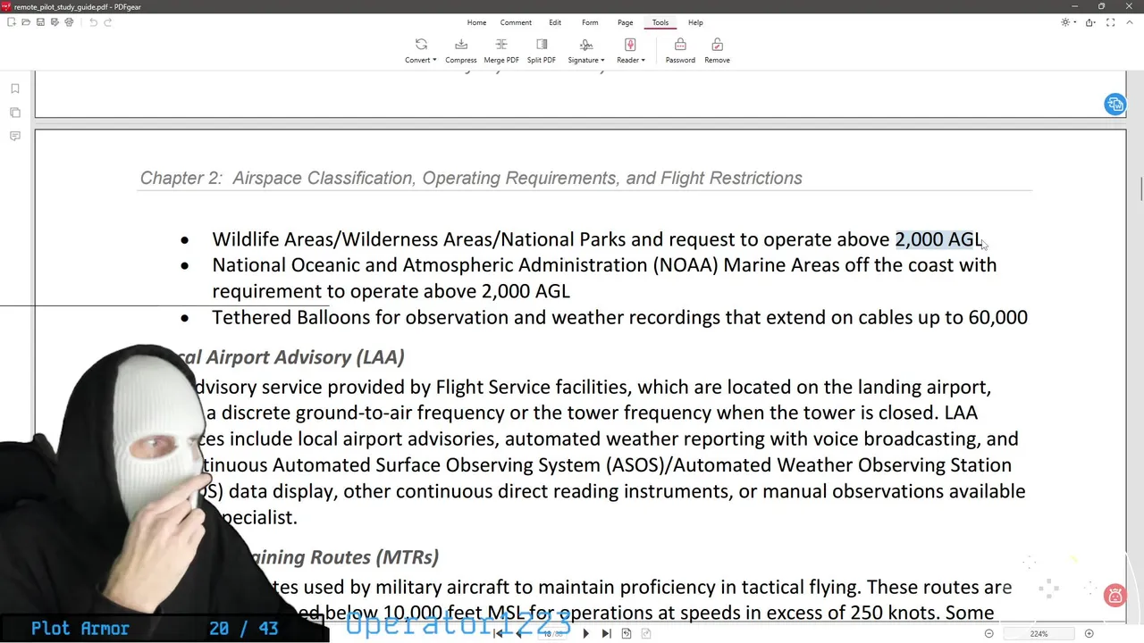The width and height of the screenshot is (1144, 643).
Task: Go to the next page
Action: (586, 633)
